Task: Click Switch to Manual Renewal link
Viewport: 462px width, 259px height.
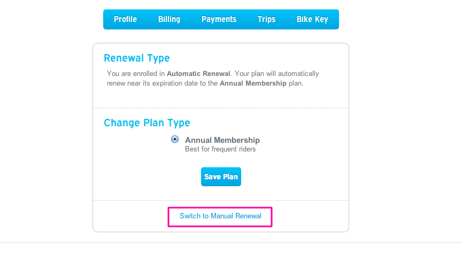Action: coord(220,216)
